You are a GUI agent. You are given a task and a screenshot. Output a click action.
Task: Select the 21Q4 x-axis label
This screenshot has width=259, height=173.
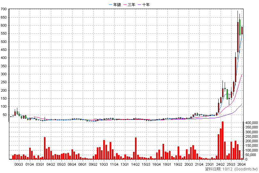pyautogui.click(x=199, y=164)
